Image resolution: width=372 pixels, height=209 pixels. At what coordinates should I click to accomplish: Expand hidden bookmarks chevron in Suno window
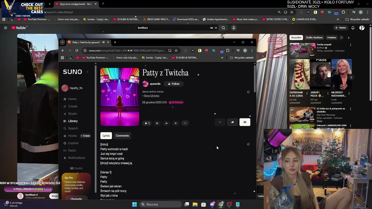222,57
